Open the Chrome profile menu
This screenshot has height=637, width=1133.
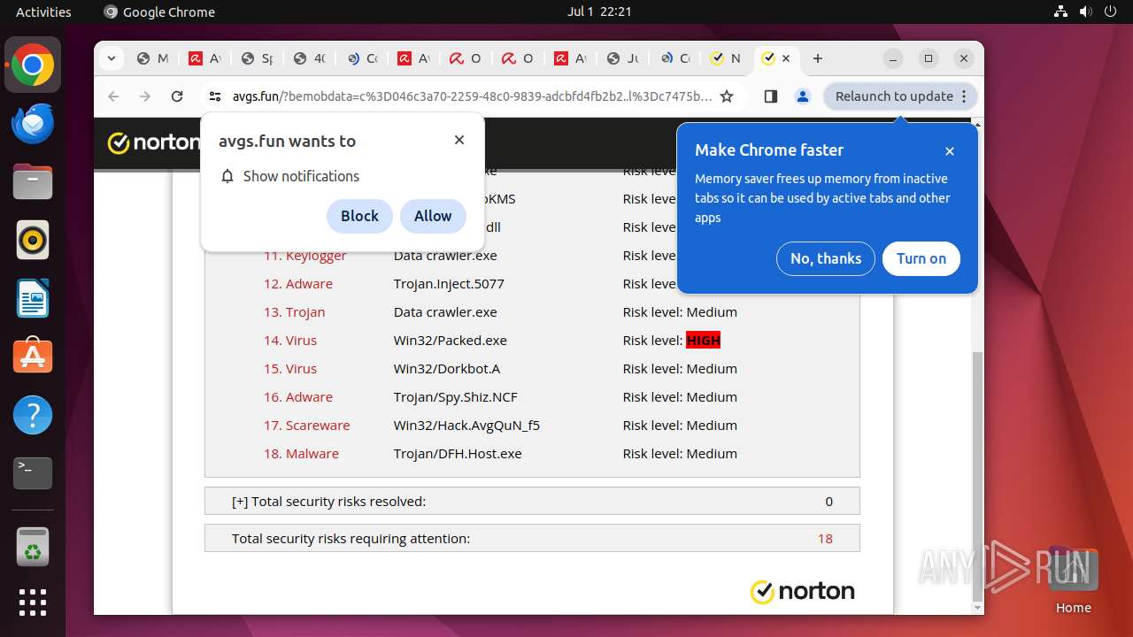point(803,96)
